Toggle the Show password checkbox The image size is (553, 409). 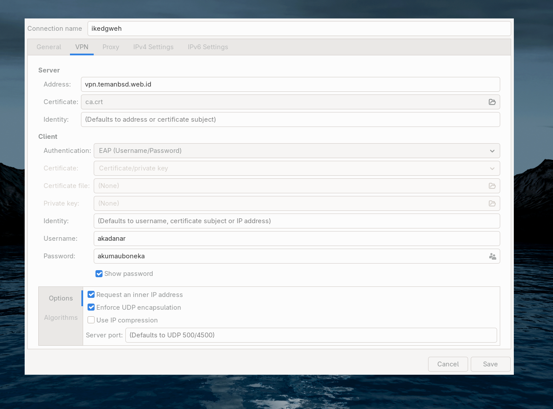[99, 274]
